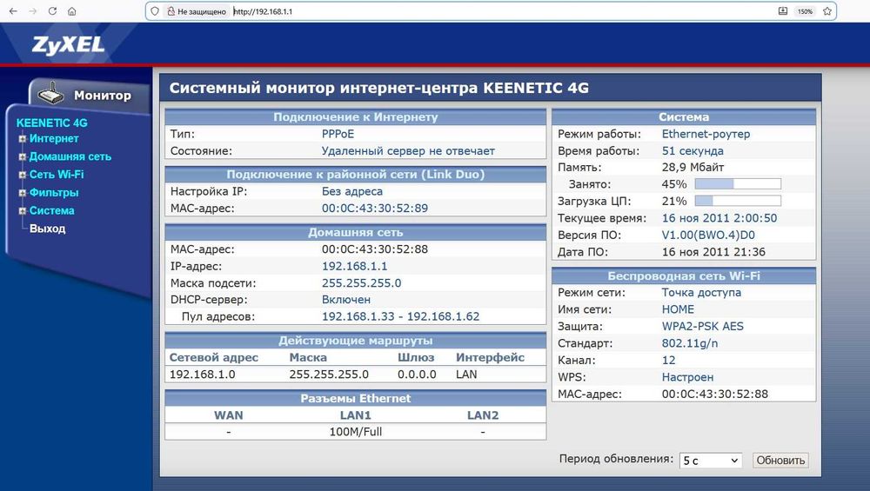Screen dimensions: 870x491
Task: Click LAN1 status 100M/Full
Action: point(356,432)
